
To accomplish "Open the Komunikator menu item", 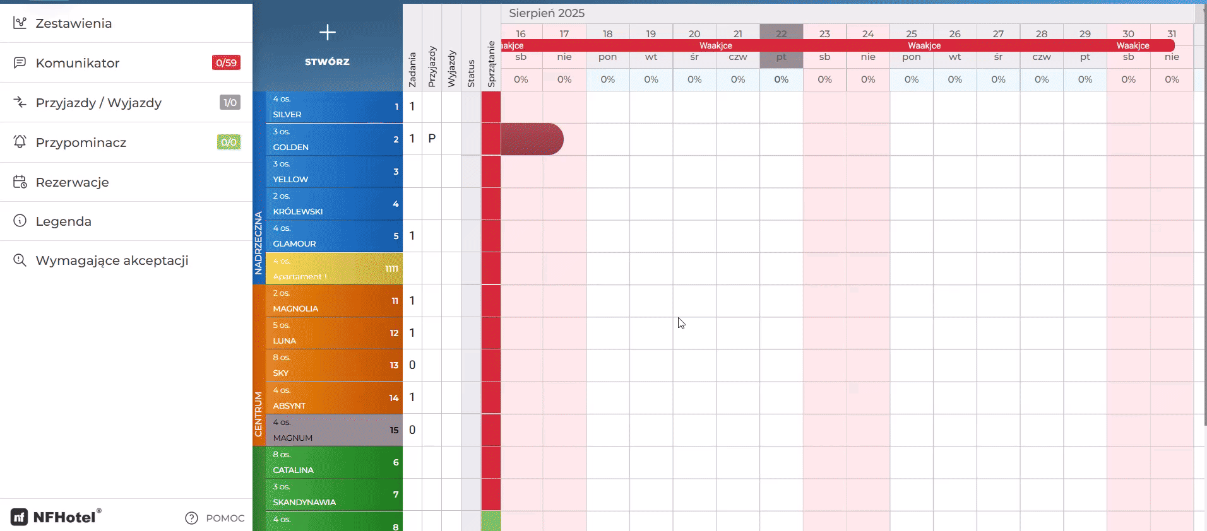I will [x=126, y=62].
